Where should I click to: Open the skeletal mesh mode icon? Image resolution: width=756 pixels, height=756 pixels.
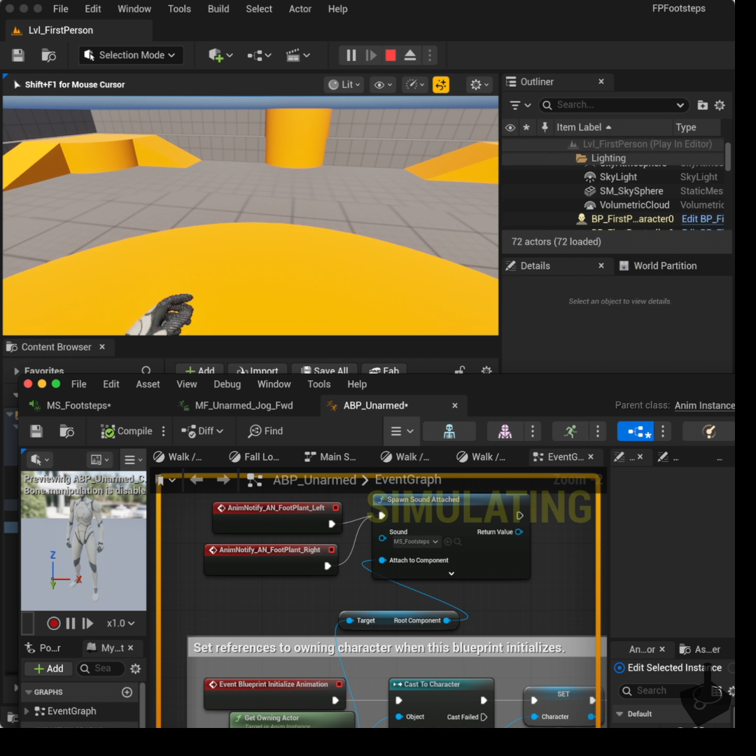505,431
